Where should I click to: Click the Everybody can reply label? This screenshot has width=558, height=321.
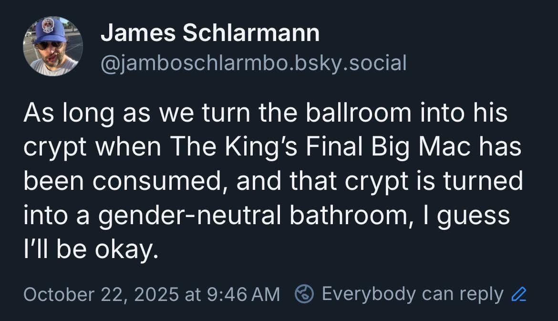[x=412, y=294]
